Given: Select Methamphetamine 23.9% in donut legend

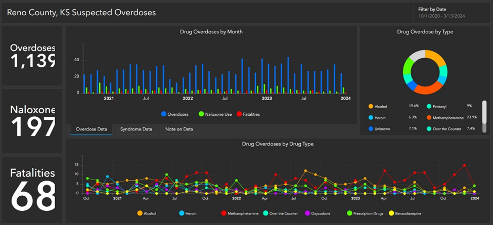Looking at the screenshot, I should [x=452, y=117].
